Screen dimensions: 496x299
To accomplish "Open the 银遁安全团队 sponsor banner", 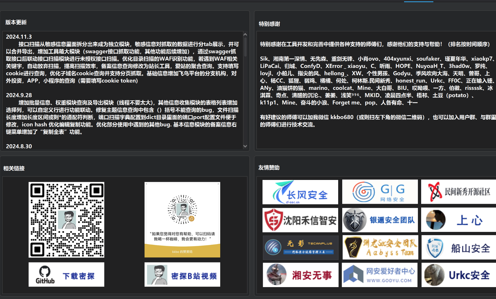I will [380, 220].
